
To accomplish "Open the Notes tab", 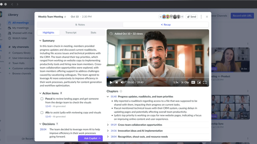I will point(80,25).
